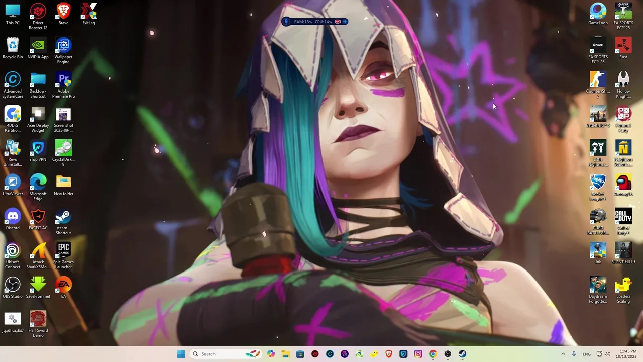Open the Lossless Scaling desktop icon
643x362 pixels.
623,290
